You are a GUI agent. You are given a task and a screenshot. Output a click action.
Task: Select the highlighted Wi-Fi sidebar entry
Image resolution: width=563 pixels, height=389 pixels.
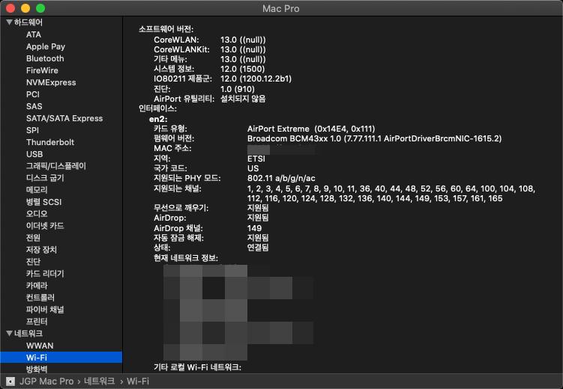pyautogui.click(x=61, y=358)
